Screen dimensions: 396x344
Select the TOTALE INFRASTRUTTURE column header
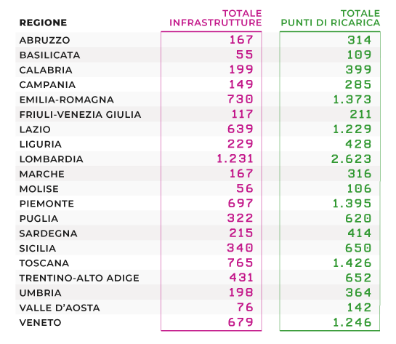pos(215,18)
